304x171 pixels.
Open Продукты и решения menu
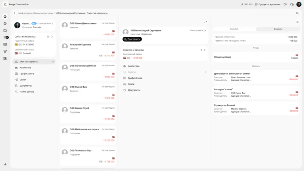pos(268,4)
